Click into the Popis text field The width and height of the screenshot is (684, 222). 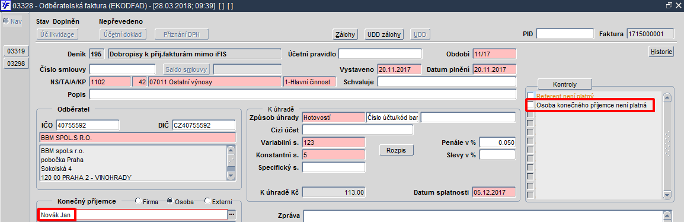[x=303, y=94]
